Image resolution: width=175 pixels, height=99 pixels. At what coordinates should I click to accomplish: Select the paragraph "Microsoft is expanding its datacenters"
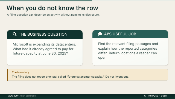pos(44,49)
